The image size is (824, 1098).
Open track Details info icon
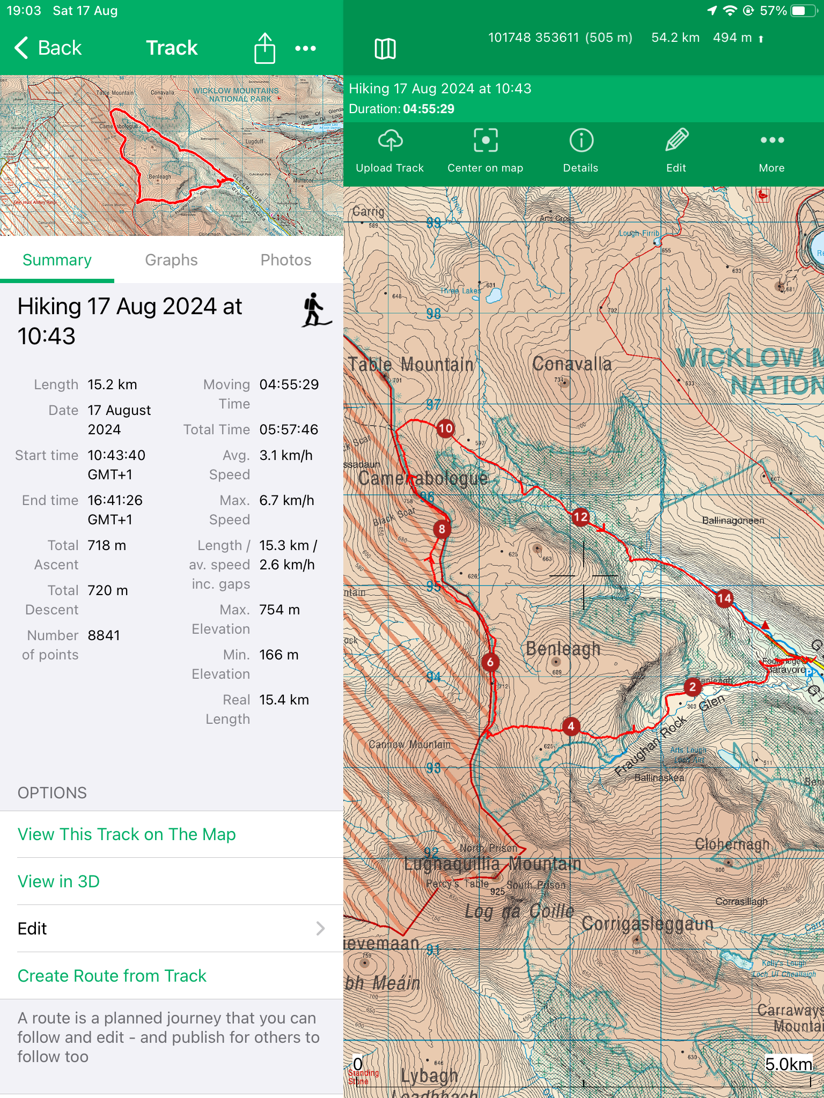point(581,141)
